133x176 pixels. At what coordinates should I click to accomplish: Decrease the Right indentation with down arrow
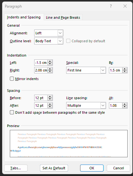(50, 71)
